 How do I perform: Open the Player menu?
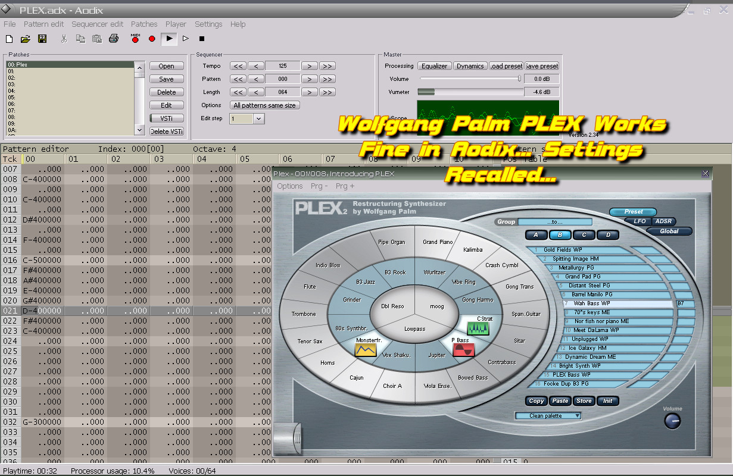pyautogui.click(x=176, y=24)
